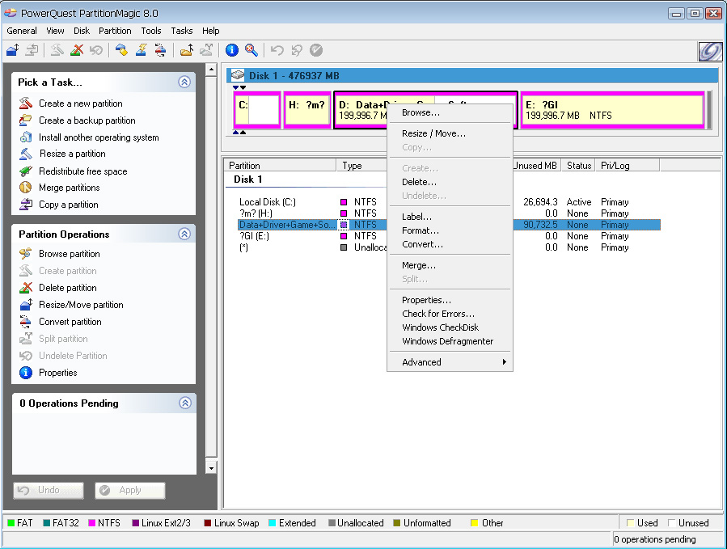Click the Undo button in sidebar

(49, 490)
